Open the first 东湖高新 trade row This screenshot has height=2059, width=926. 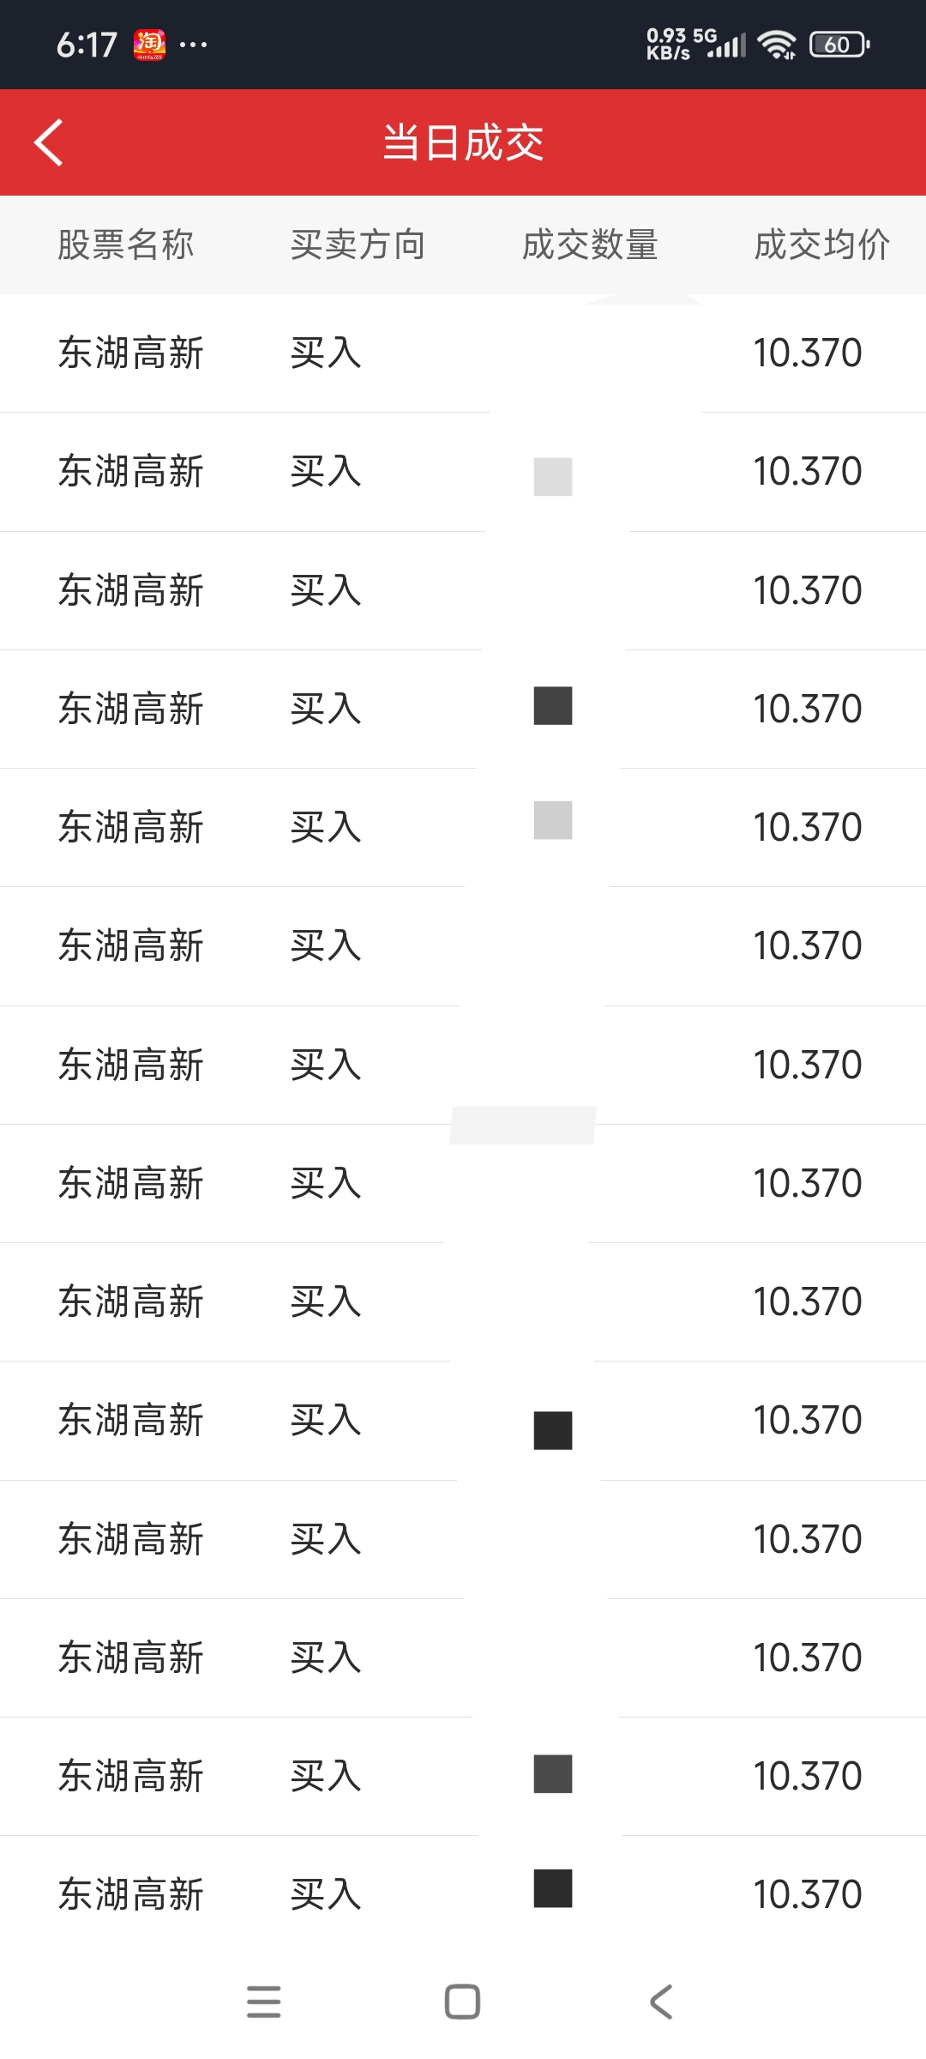[x=463, y=353]
